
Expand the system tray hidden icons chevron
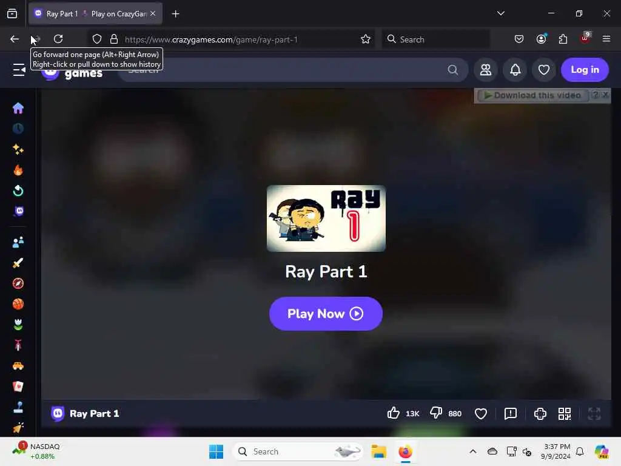pyautogui.click(x=473, y=451)
